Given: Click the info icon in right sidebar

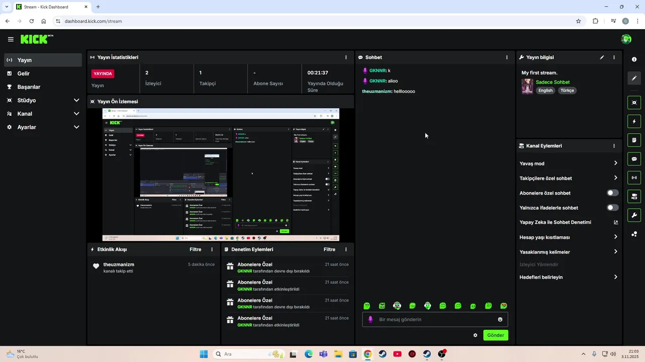Looking at the screenshot, I should coord(634,59).
